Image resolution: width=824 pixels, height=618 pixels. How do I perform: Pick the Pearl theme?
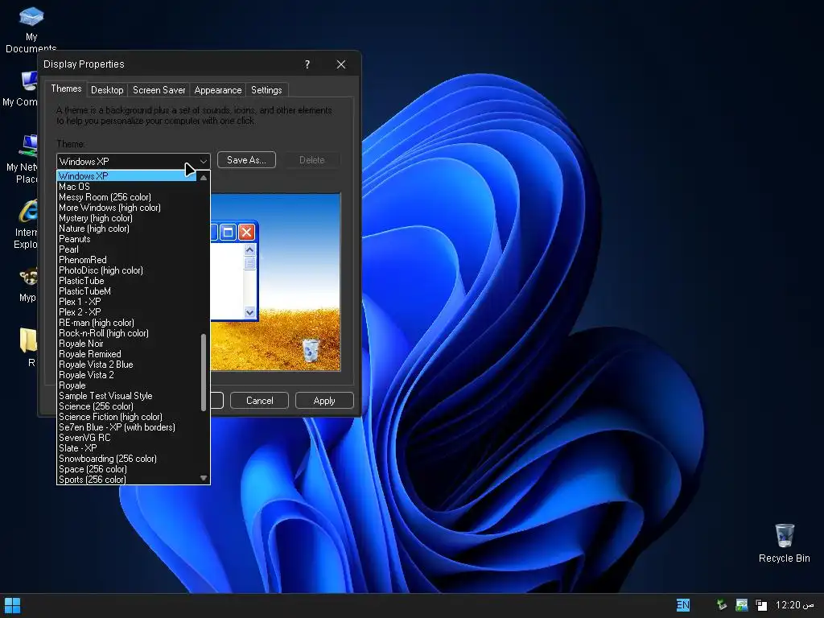point(126,249)
